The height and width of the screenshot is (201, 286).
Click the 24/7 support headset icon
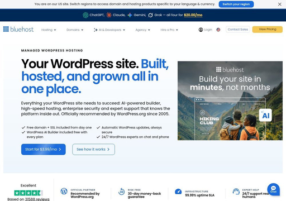pos(236,192)
